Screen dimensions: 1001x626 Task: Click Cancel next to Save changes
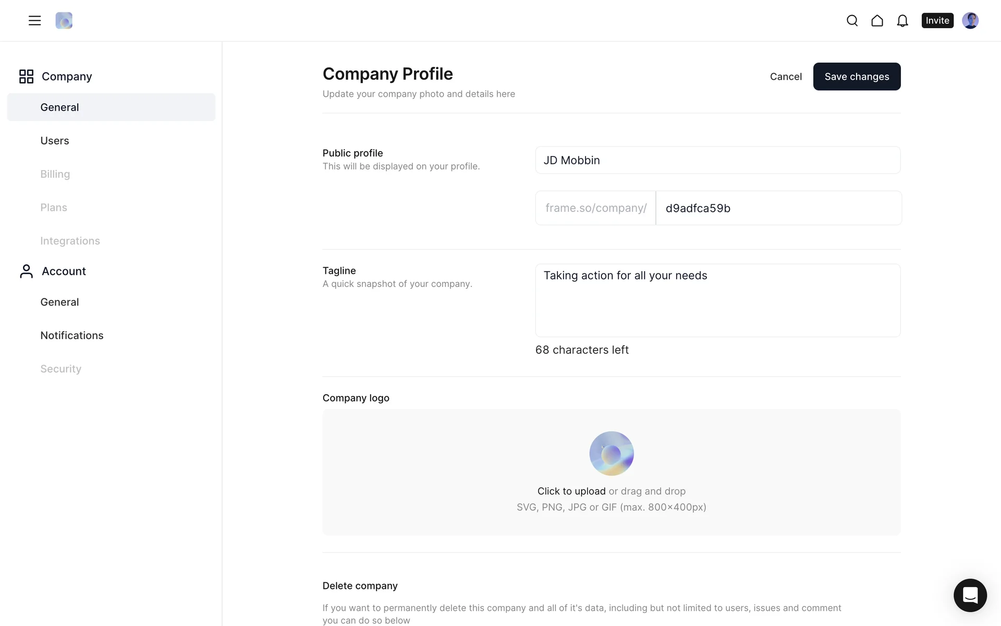pyautogui.click(x=786, y=77)
